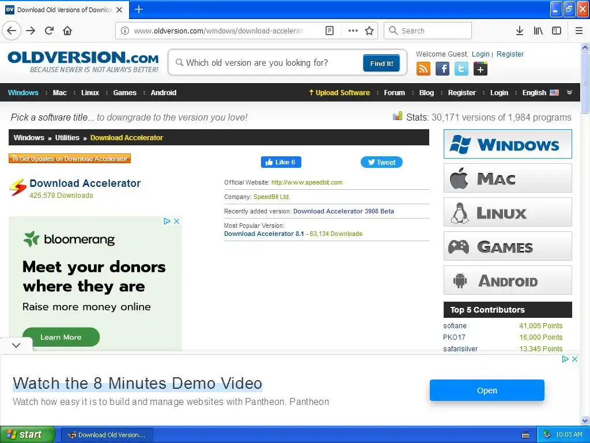Open the Mac nav menu item

click(x=59, y=93)
